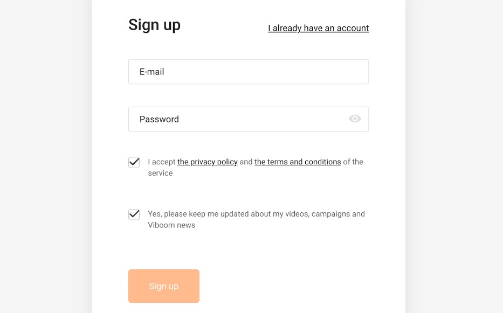Open the "I already have an account" link
The image size is (503, 313).
(x=318, y=28)
